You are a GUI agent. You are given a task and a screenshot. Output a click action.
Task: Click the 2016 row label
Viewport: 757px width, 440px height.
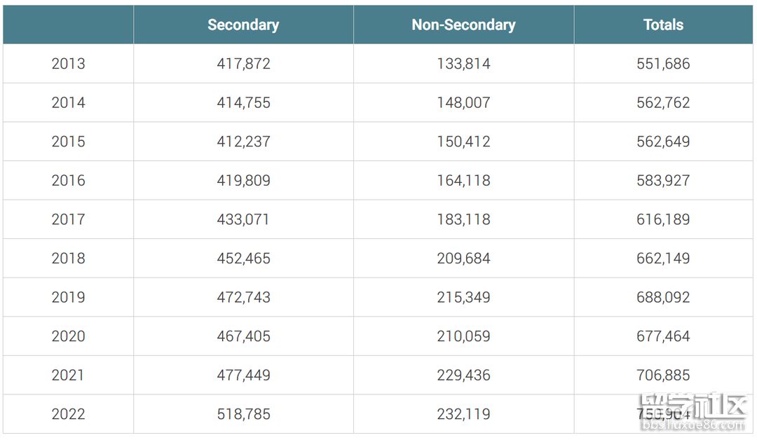coord(68,181)
